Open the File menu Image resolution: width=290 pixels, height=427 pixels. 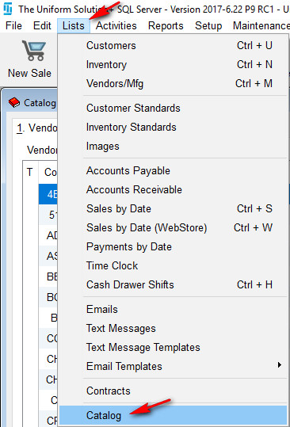[x=13, y=26]
